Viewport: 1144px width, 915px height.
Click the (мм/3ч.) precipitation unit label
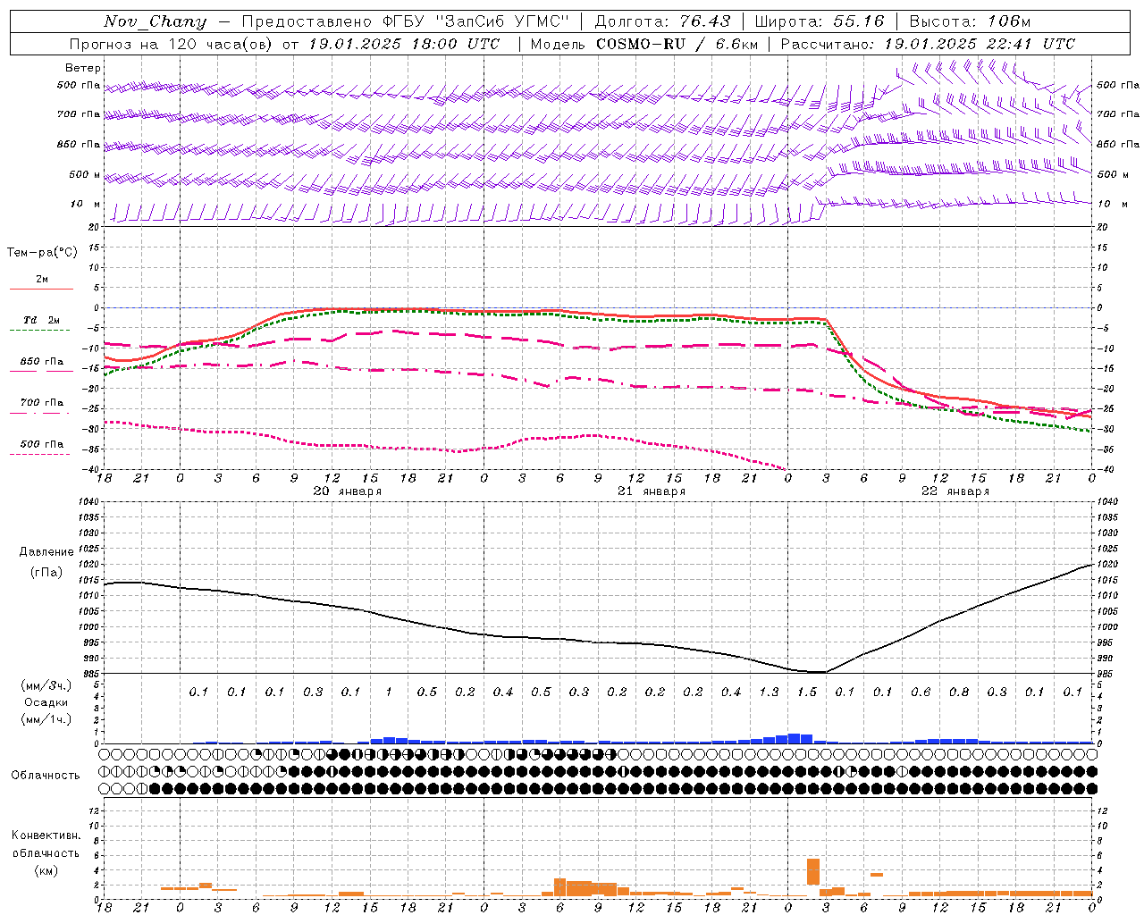pos(46,685)
